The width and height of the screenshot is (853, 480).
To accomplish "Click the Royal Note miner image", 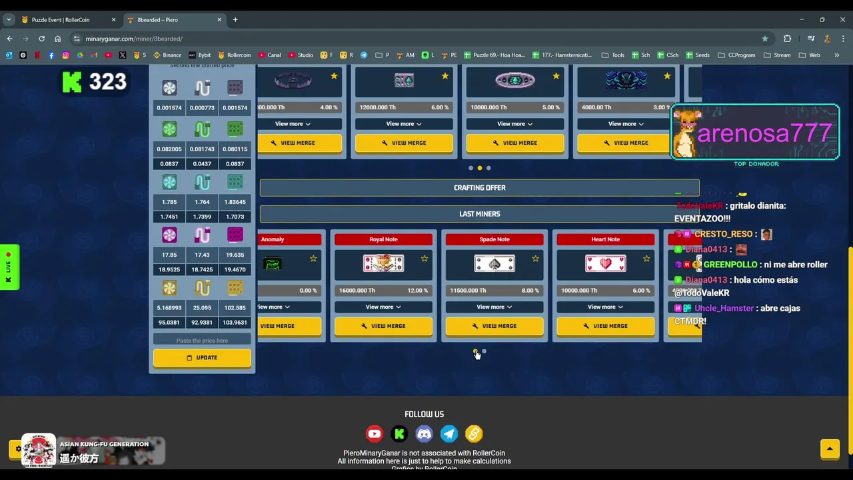I will (383, 263).
